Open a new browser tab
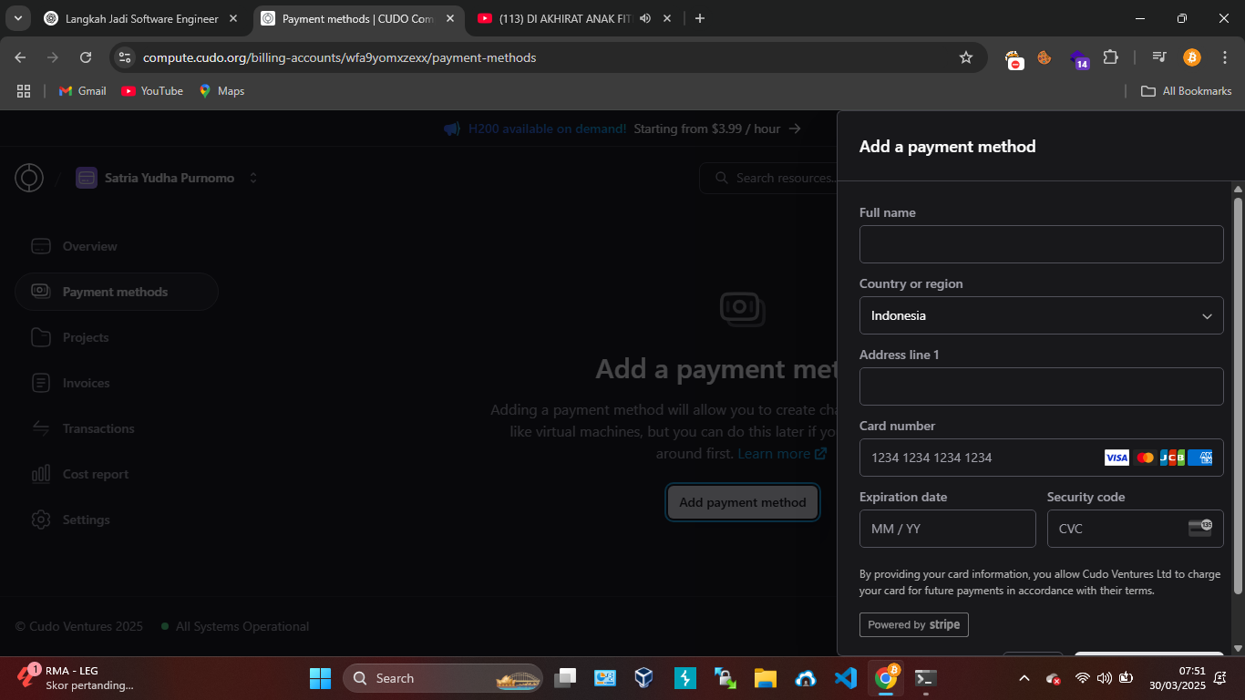This screenshot has height=700, width=1245. pyautogui.click(x=700, y=18)
